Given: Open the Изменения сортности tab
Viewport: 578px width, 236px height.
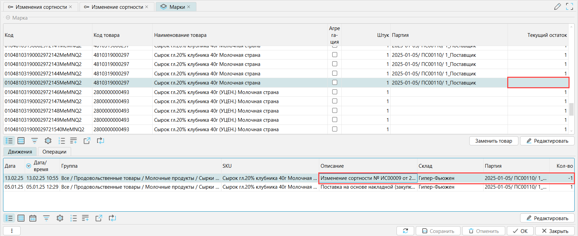Looking at the screenshot, I should click(x=41, y=7).
